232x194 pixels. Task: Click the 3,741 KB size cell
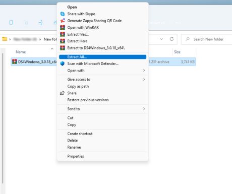coord(188,62)
